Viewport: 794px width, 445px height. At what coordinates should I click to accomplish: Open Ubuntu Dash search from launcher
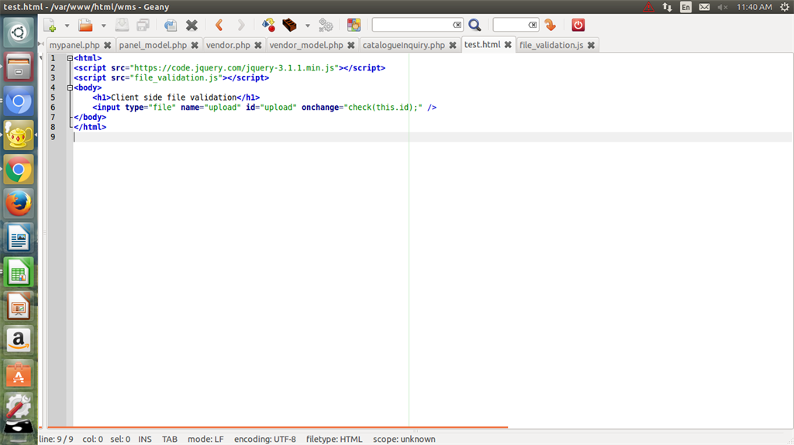click(19, 33)
